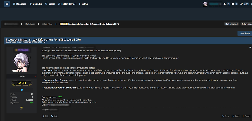Click the Sellers Place breadcrumb link
This screenshot has height=121, width=252.
47,24
